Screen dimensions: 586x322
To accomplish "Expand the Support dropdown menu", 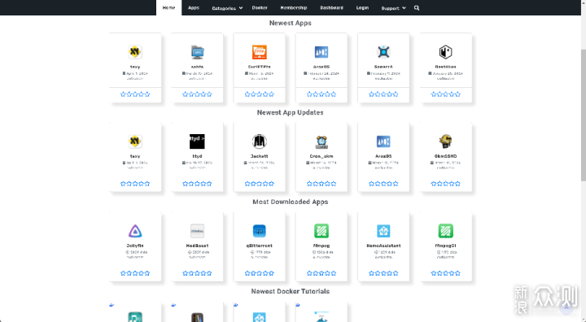I will (x=393, y=8).
